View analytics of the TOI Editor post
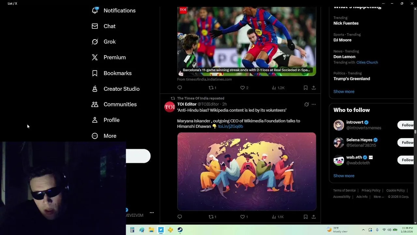Viewport: 417px width, 235px height. point(278,217)
